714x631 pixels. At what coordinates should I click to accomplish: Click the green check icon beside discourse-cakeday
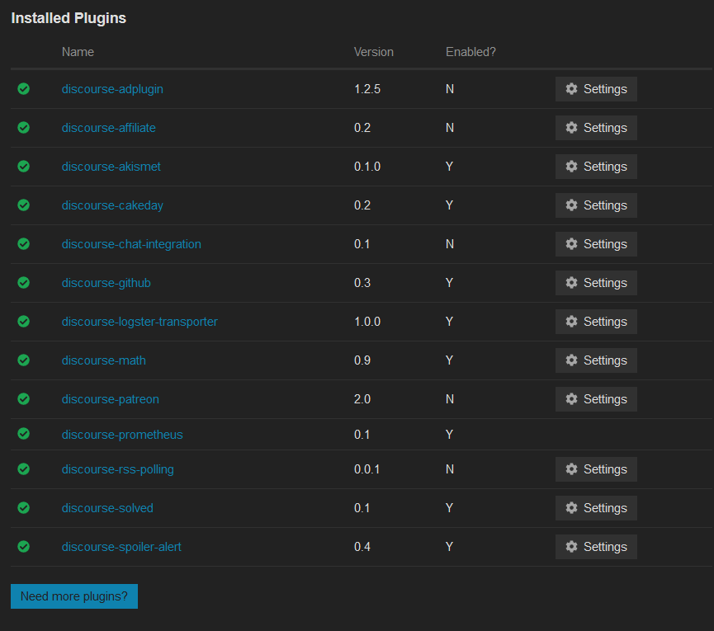[24, 205]
